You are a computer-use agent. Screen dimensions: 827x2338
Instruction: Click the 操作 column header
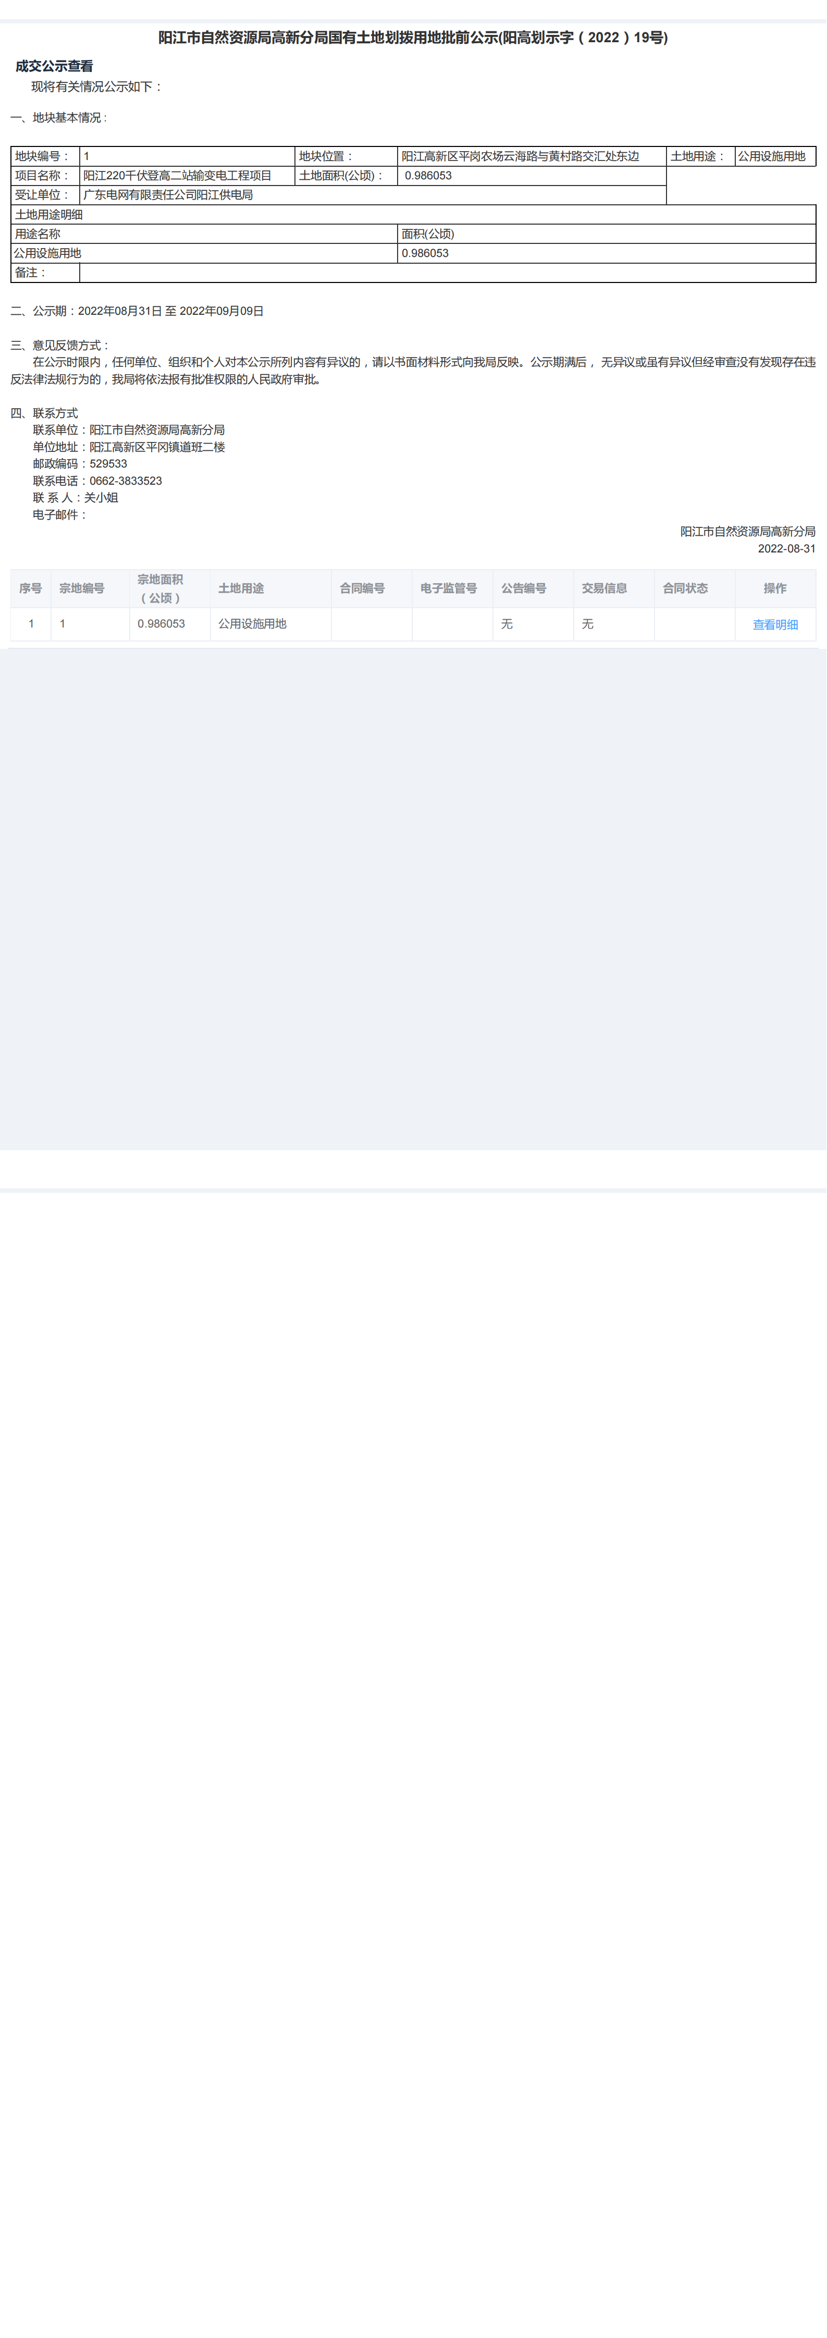[775, 588]
